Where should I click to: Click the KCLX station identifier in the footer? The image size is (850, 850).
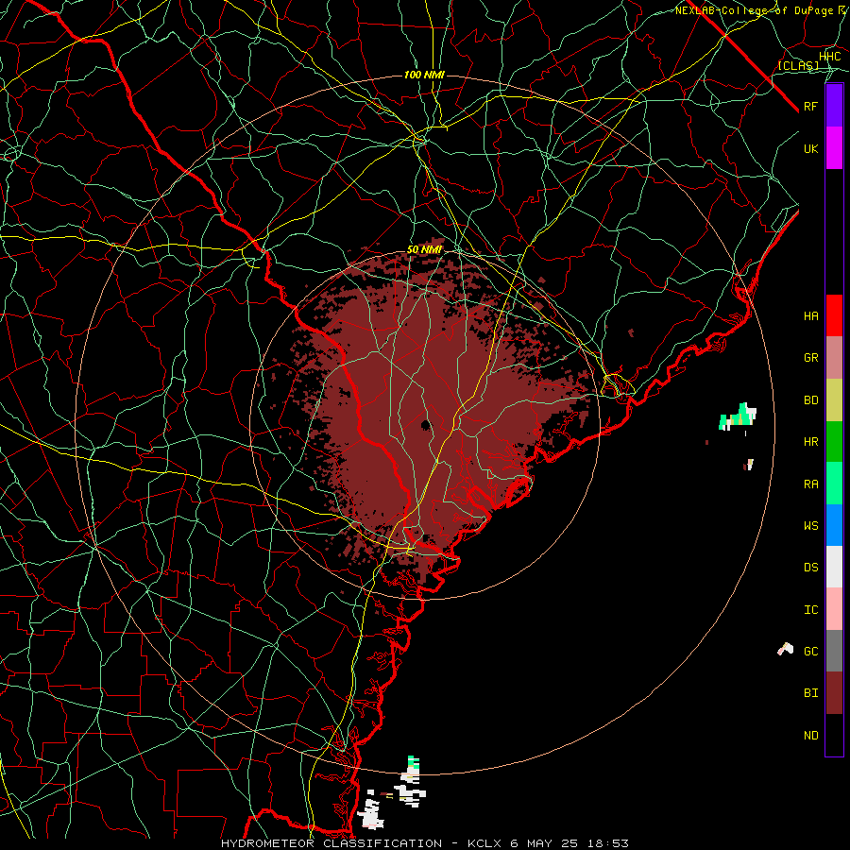(484, 843)
